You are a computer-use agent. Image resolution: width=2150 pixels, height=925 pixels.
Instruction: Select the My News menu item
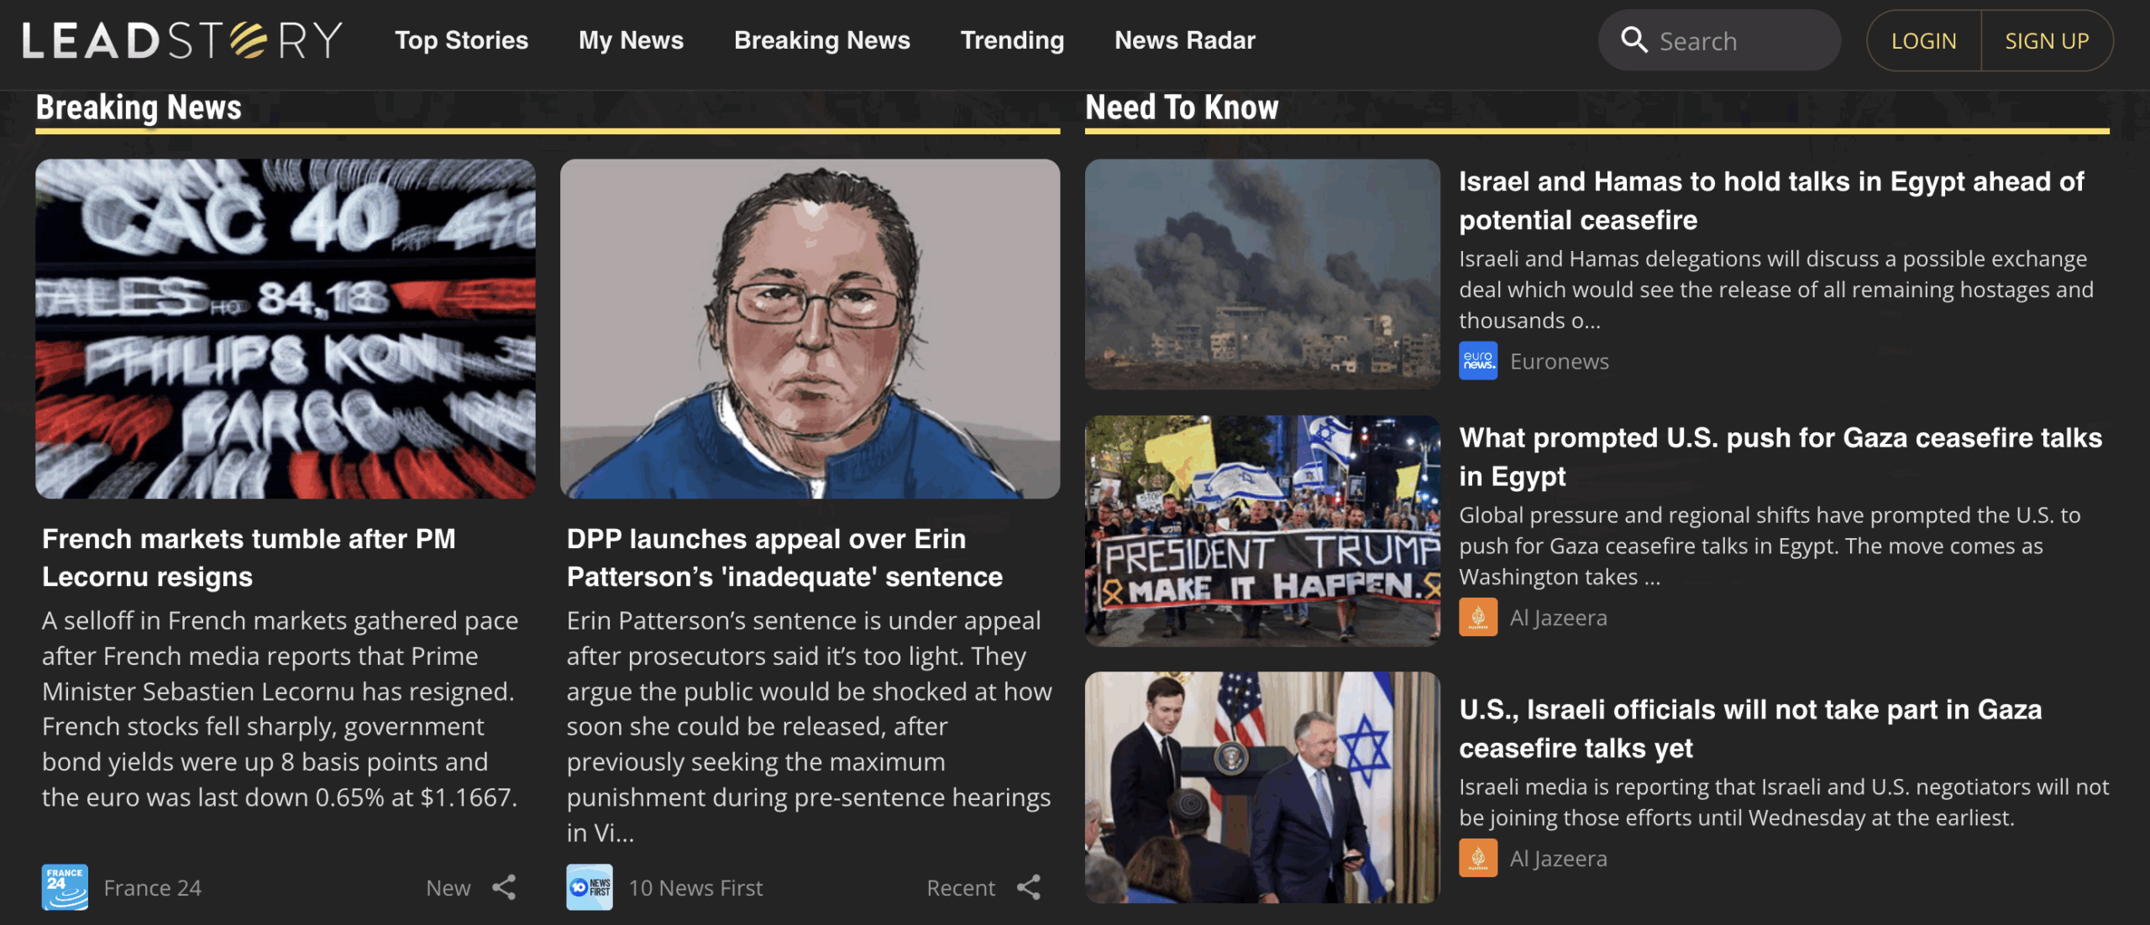pyautogui.click(x=631, y=40)
